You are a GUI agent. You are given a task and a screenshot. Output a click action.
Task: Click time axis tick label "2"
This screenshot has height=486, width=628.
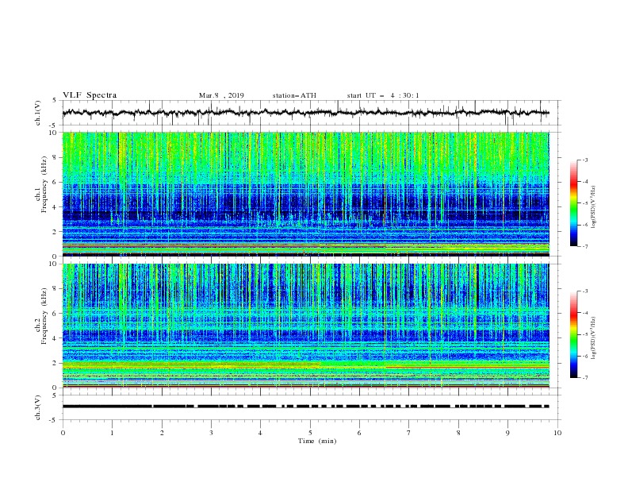pyautogui.click(x=162, y=433)
